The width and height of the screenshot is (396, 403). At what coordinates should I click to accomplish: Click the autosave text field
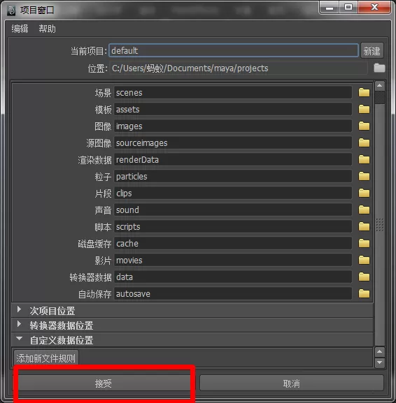(x=233, y=294)
